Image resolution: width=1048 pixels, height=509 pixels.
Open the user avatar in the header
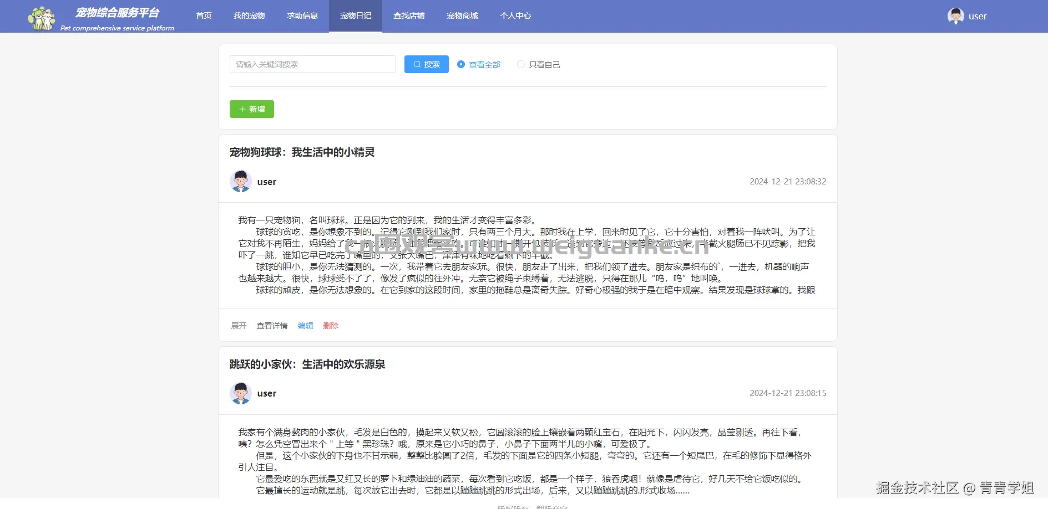(x=955, y=16)
